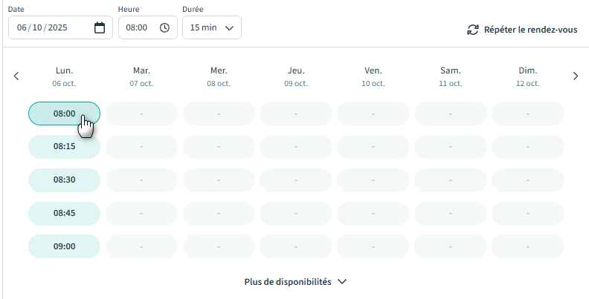Image resolution: width=589 pixels, height=299 pixels.
Task: Click the Lun. 06 oct. column header
Action: click(64, 76)
